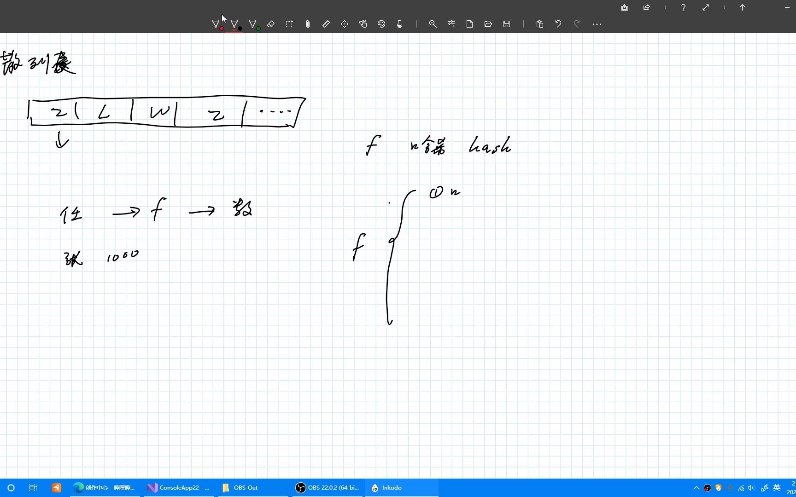
Task: Click the export icon in title bar
Action: coord(625,7)
